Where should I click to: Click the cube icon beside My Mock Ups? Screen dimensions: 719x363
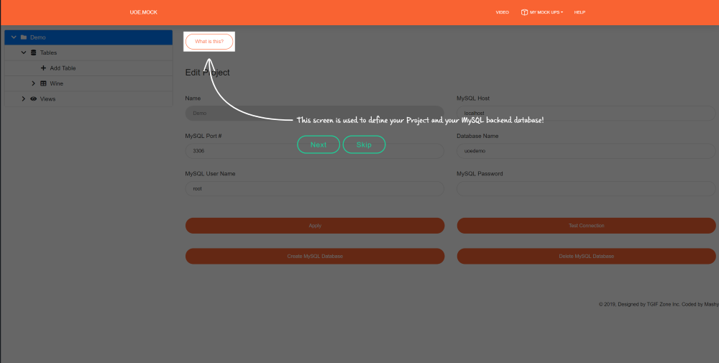coord(524,12)
